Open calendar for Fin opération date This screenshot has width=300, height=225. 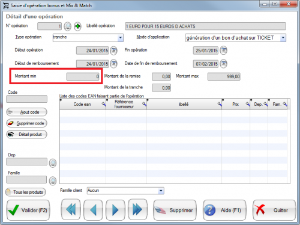pyautogui.click(x=224, y=51)
